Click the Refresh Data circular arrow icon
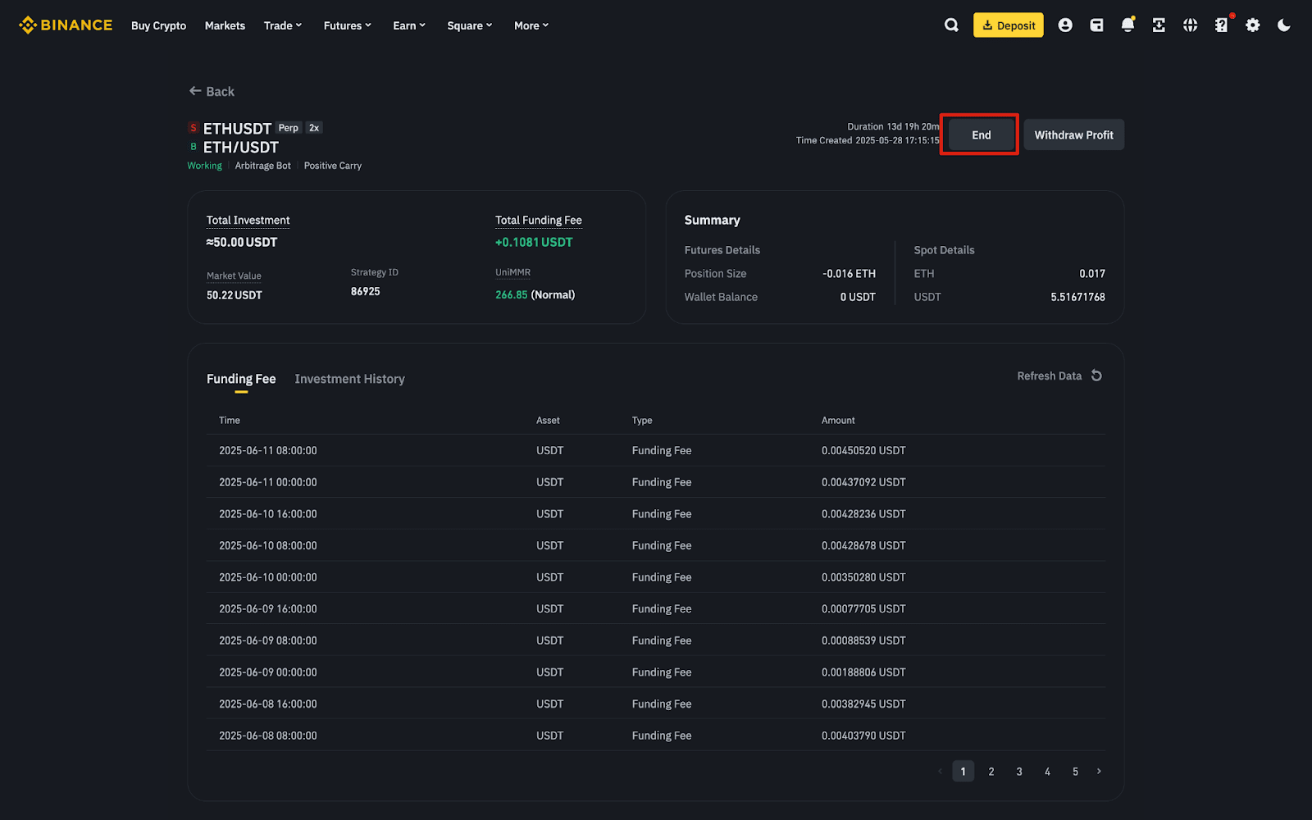1312x820 pixels. (1096, 376)
